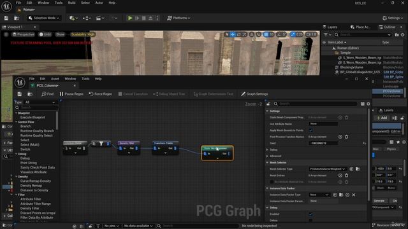Save the level with main toolbar save icon
The width and height of the screenshot is (408, 229).
pyautogui.click(x=6, y=18)
